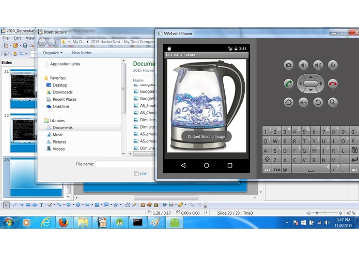Image resolution: width=359 pixels, height=255 pixels.
Task: Expand the Connector tool dropdown arrow
Action: tap(64, 205)
